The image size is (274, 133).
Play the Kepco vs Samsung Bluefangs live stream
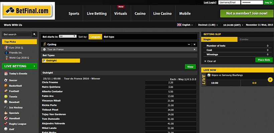(270, 80)
